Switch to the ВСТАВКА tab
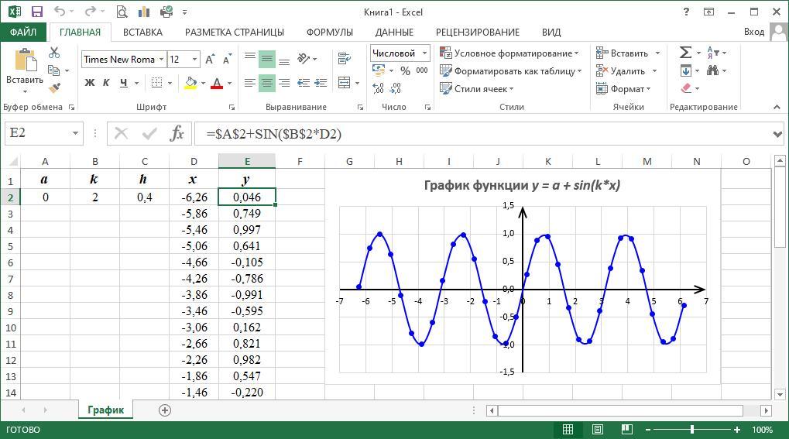 [x=142, y=33]
